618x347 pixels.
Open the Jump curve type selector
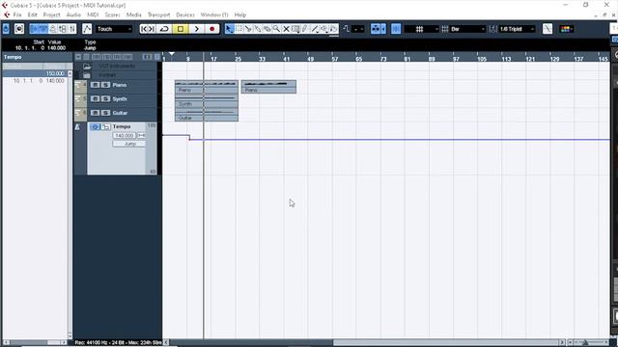click(x=128, y=144)
